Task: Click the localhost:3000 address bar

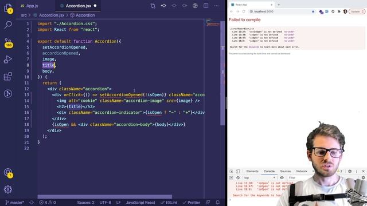Action: (282, 11)
